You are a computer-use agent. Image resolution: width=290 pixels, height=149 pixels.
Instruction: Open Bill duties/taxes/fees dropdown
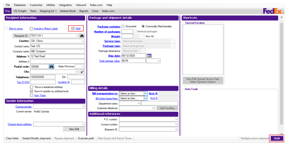pos(145,98)
